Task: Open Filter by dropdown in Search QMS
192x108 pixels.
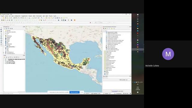Action: (x=128, y=80)
